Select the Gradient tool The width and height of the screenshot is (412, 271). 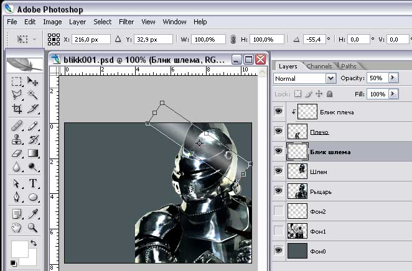pyautogui.click(x=33, y=153)
